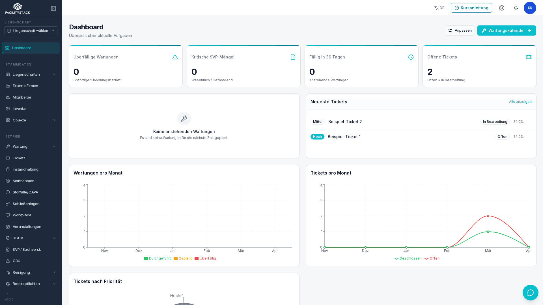The height and width of the screenshot is (305, 543).
Task: Click the clock icon on Fällig in 30 Tagen
Action: tap(411, 57)
